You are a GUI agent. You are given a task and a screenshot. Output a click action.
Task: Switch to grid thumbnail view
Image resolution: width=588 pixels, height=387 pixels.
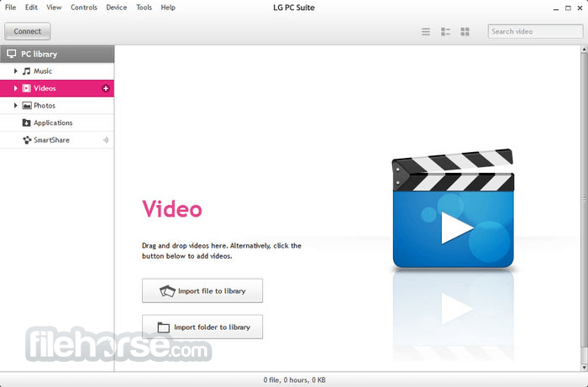point(465,31)
